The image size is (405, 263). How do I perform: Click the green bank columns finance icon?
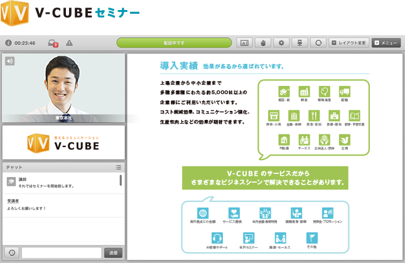[x=294, y=115]
